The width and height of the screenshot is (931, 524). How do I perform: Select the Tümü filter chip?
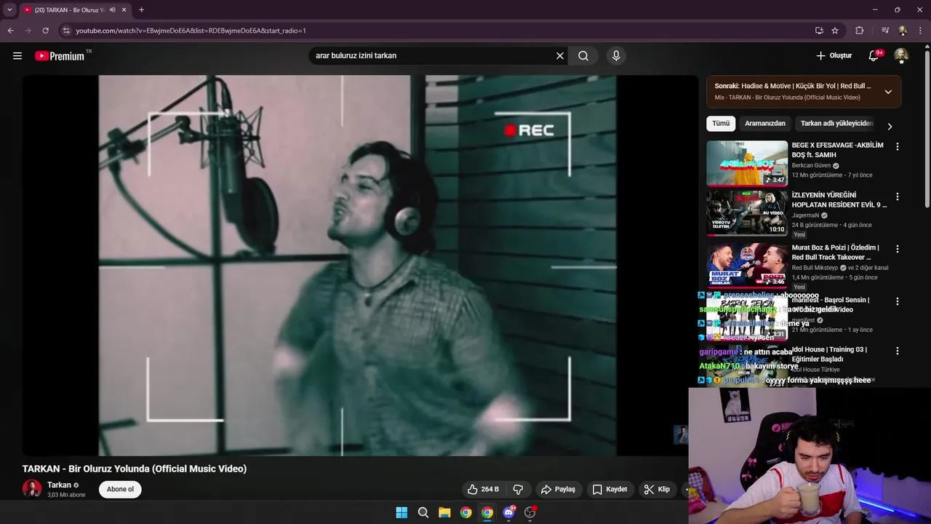pyautogui.click(x=721, y=124)
